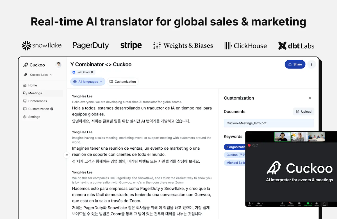Image resolution: width=337 pixels, height=219 pixels.
Task: Click the Customization button next to All languages
Action: 123,82
